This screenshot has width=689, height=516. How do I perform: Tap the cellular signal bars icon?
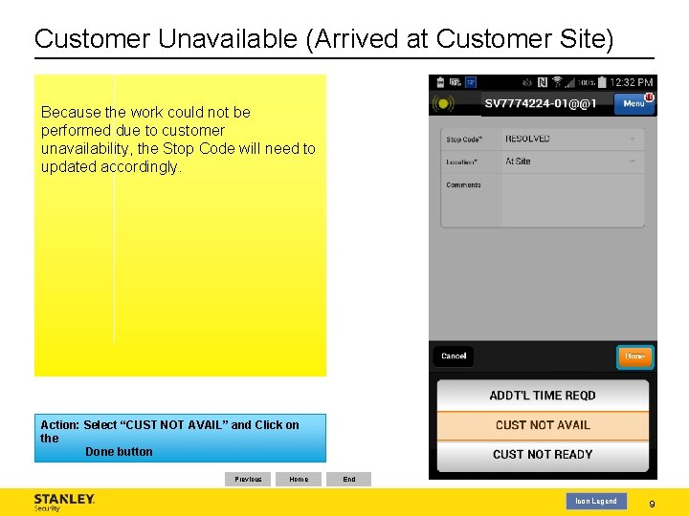pyautogui.click(x=570, y=82)
